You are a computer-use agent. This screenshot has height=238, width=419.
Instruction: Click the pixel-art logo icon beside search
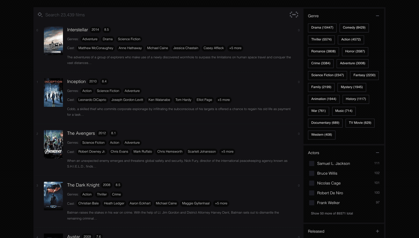pos(294,15)
